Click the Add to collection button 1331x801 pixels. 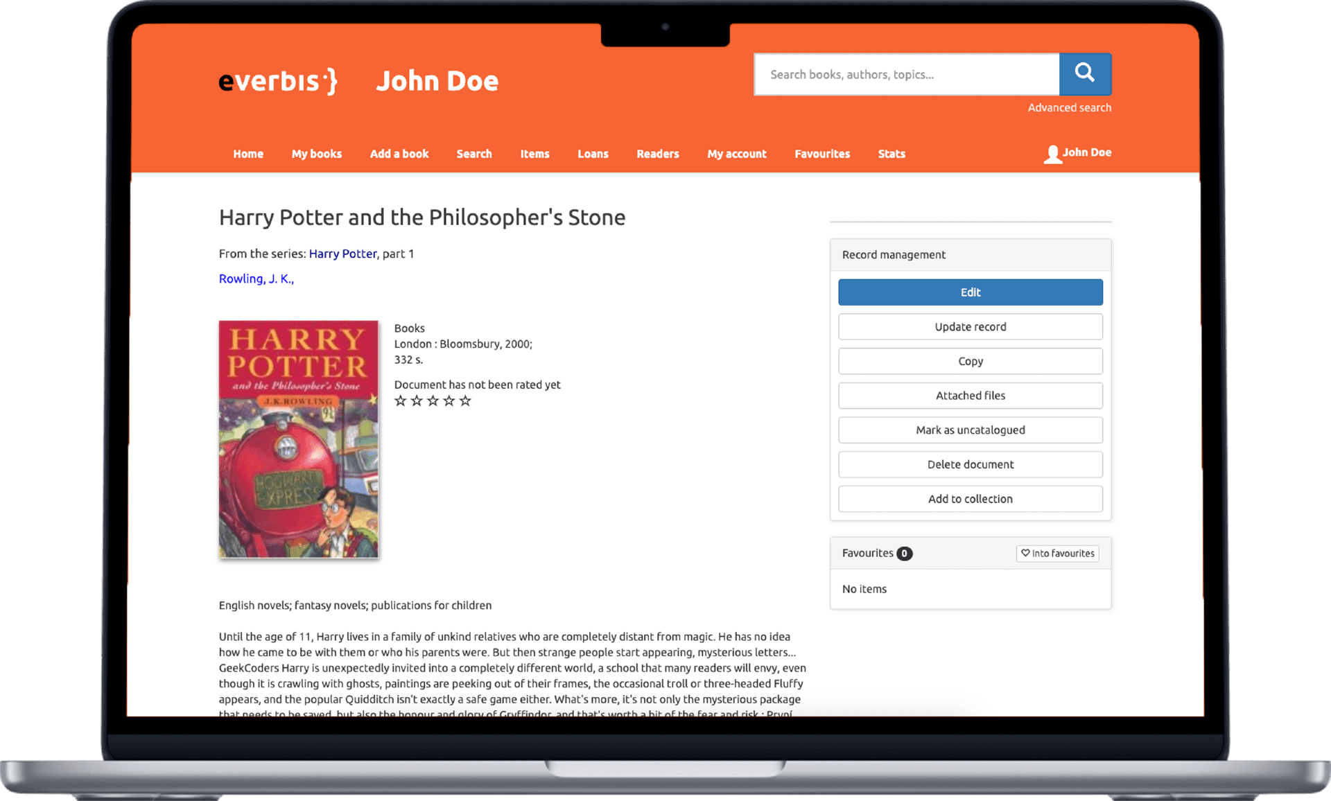click(971, 499)
